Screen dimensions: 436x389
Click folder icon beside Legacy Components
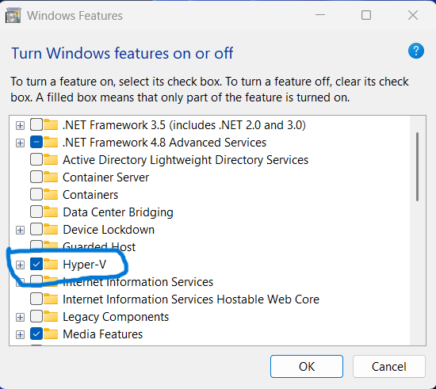(51, 316)
